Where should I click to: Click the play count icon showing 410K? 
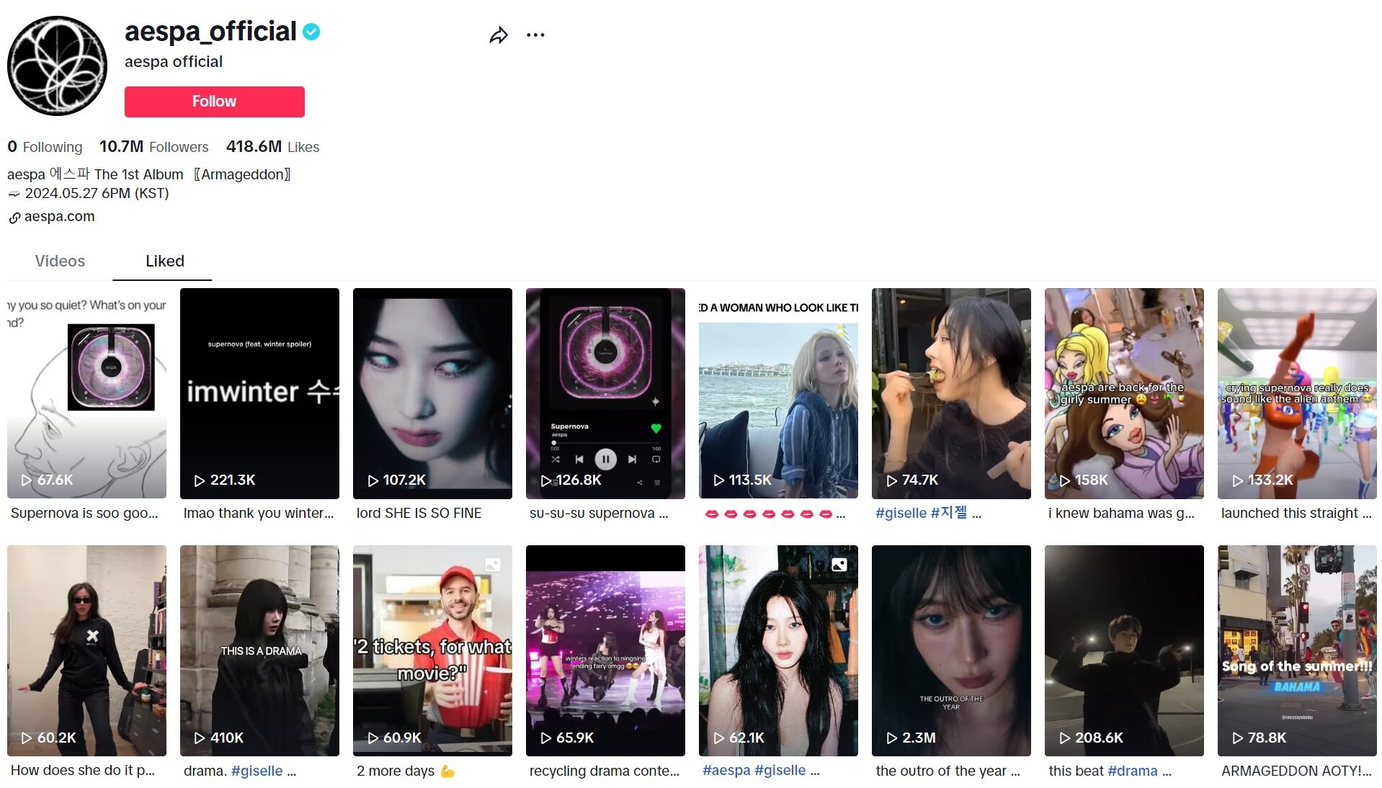(x=200, y=738)
